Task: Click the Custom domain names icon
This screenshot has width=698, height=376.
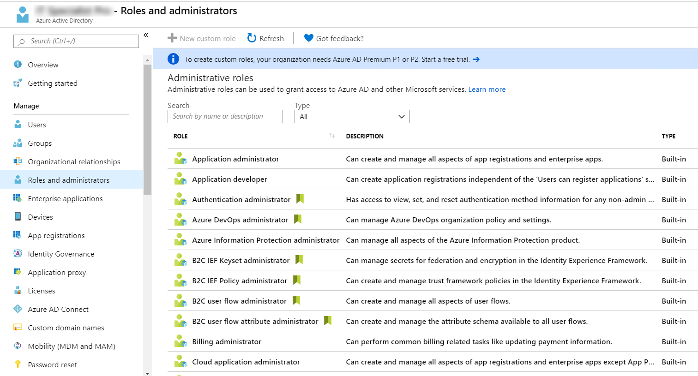Action: pos(18,327)
